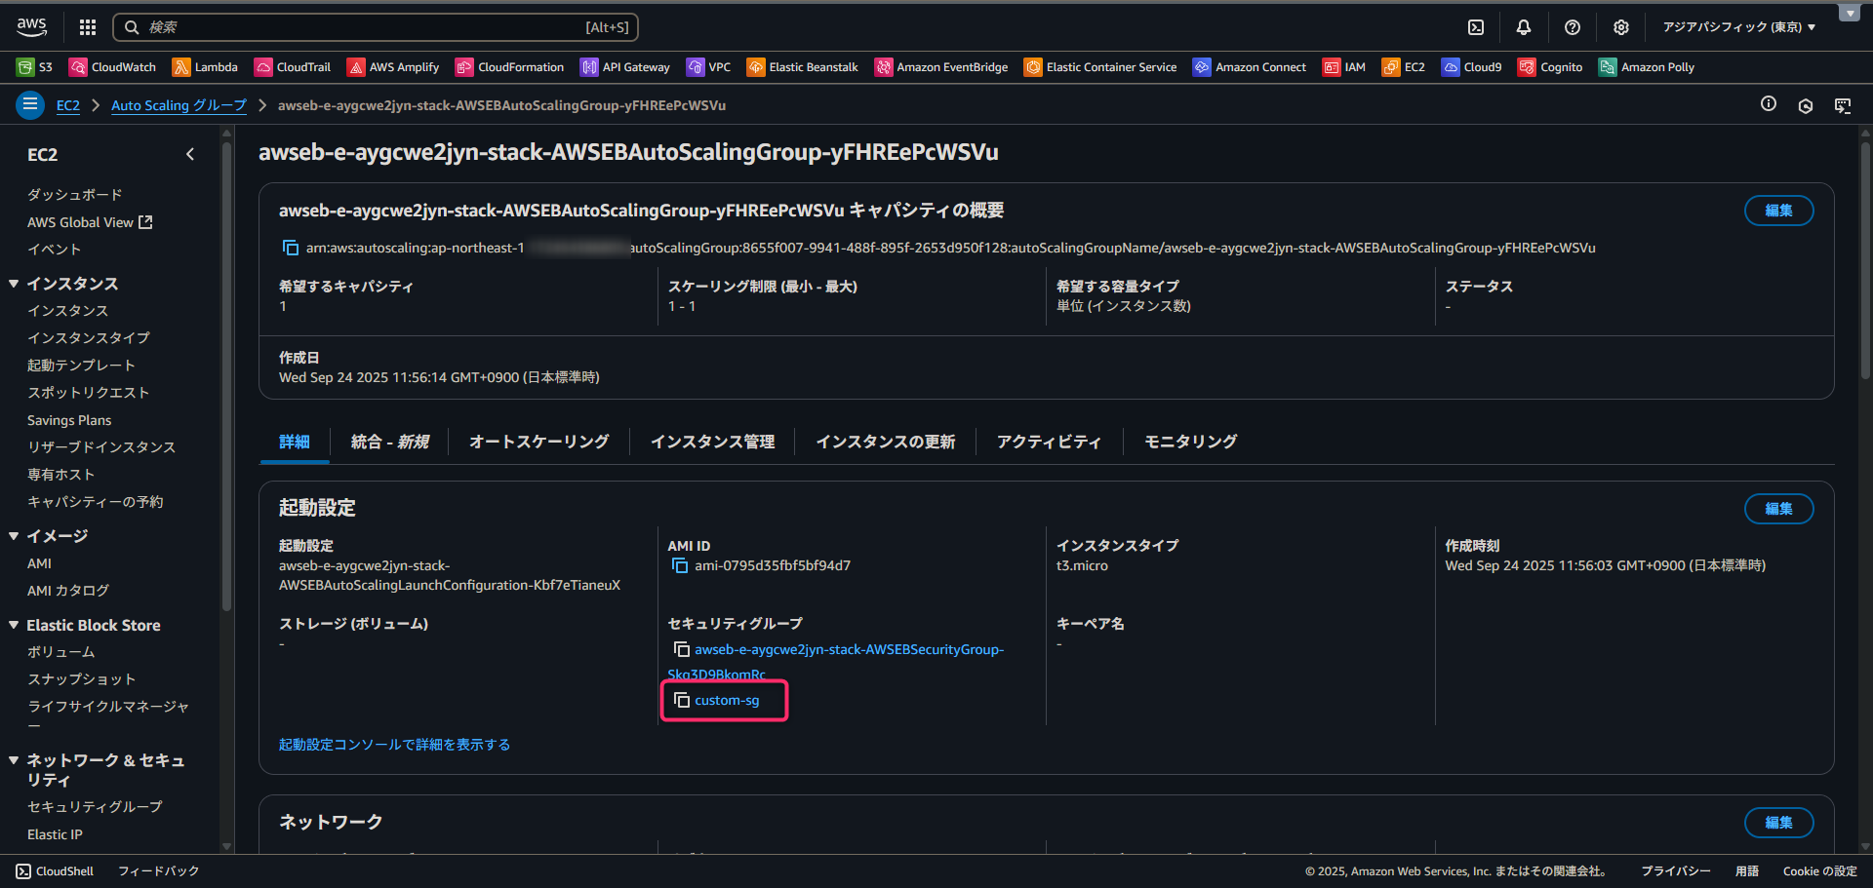The height and width of the screenshot is (888, 1873).
Task: Copy the AMI ID ami-0795d35fbf5bf94d7
Action: coord(680,565)
